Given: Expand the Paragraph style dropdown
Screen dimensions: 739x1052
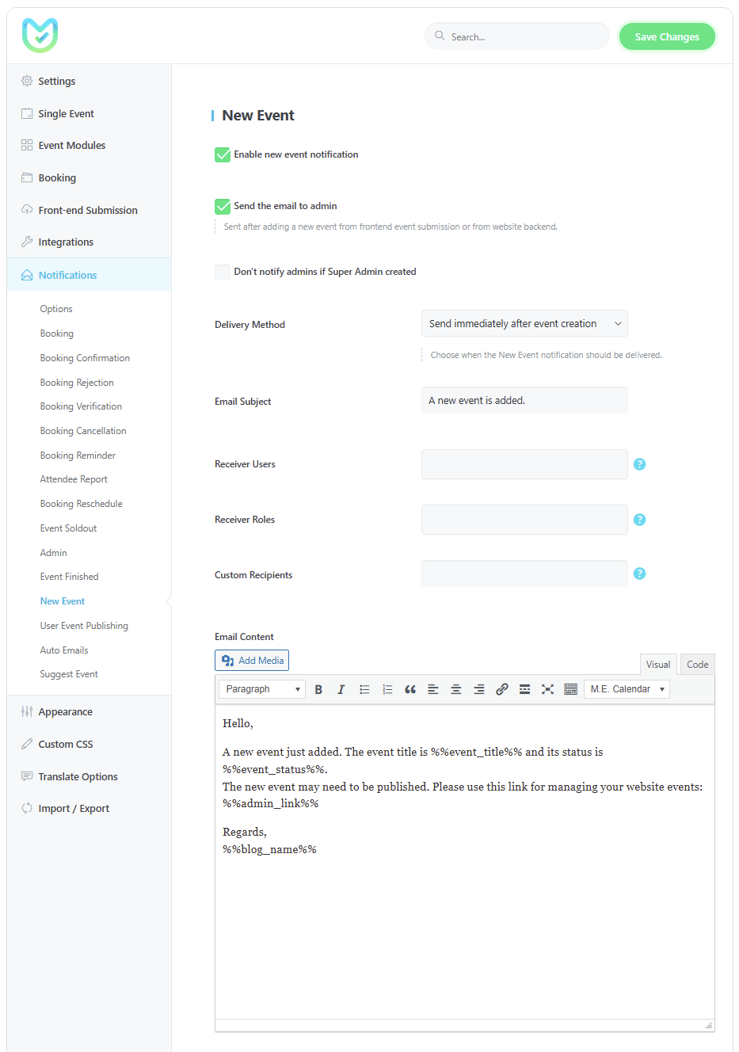Looking at the screenshot, I should click(261, 689).
